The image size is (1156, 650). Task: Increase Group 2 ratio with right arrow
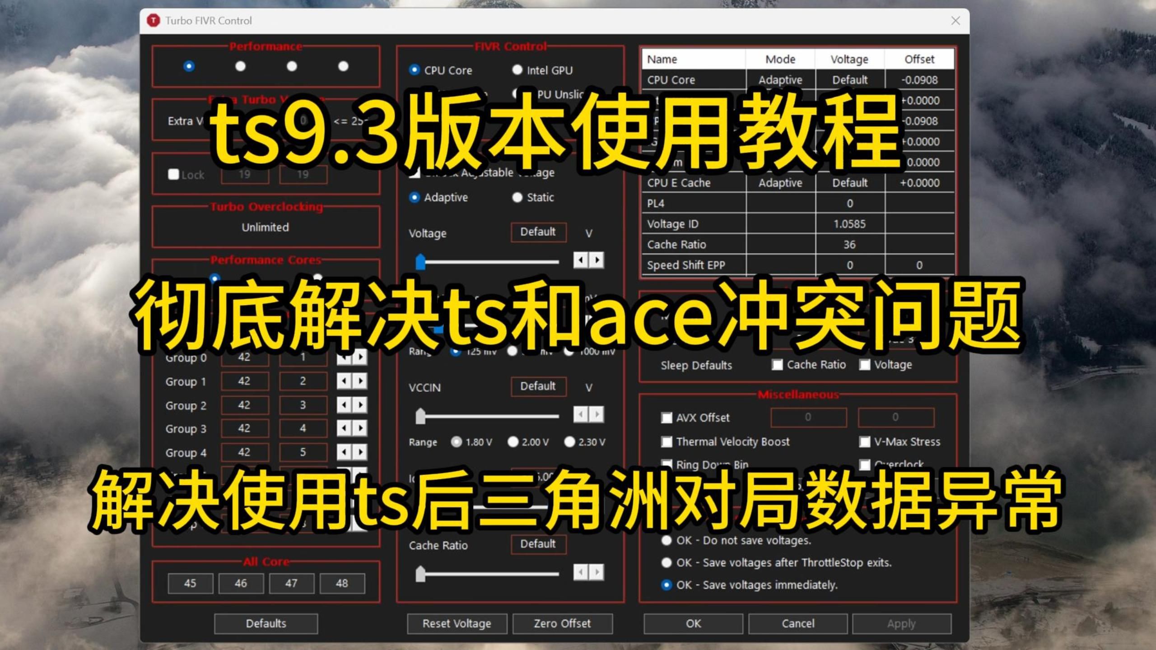(360, 405)
